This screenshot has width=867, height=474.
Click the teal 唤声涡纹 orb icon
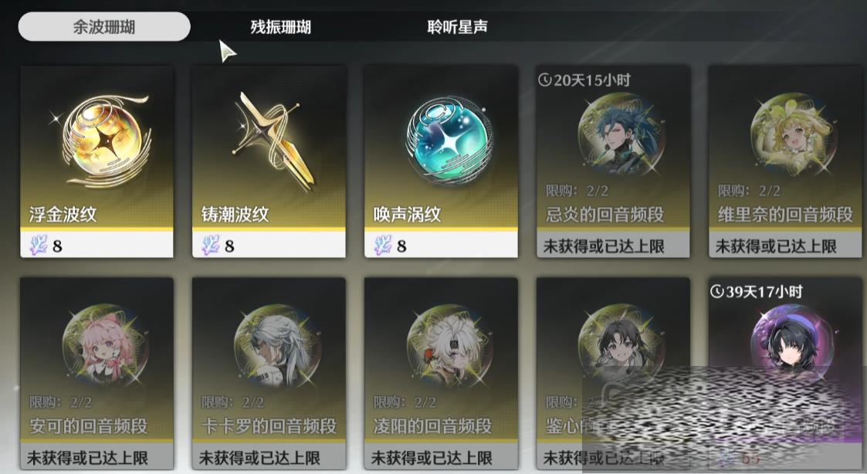[449, 139]
